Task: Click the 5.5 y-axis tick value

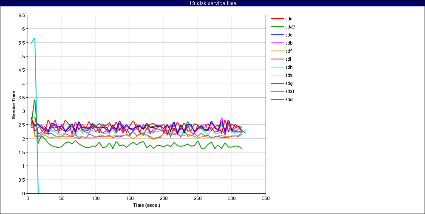Action: [x=22, y=43]
